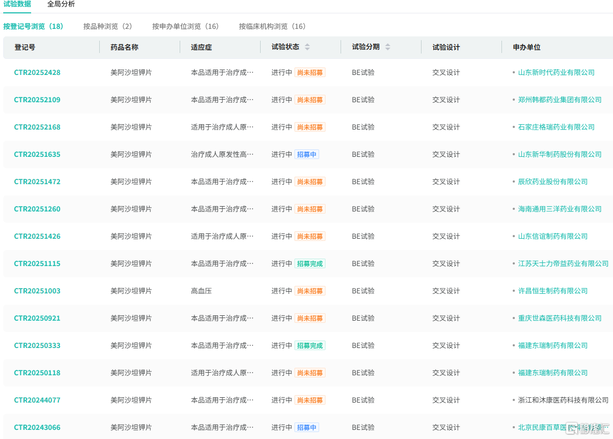
Task: Open trial CTR20252428
Action: click(x=37, y=73)
